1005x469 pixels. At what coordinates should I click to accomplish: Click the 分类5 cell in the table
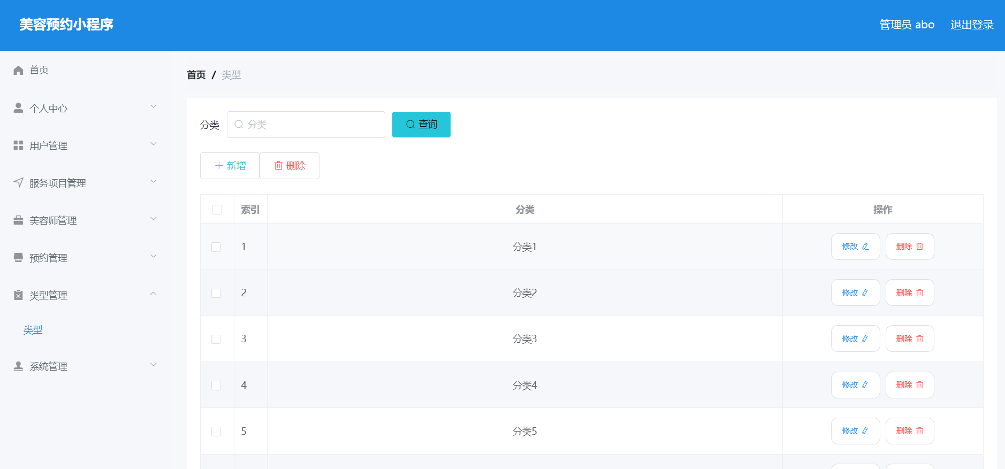click(525, 432)
